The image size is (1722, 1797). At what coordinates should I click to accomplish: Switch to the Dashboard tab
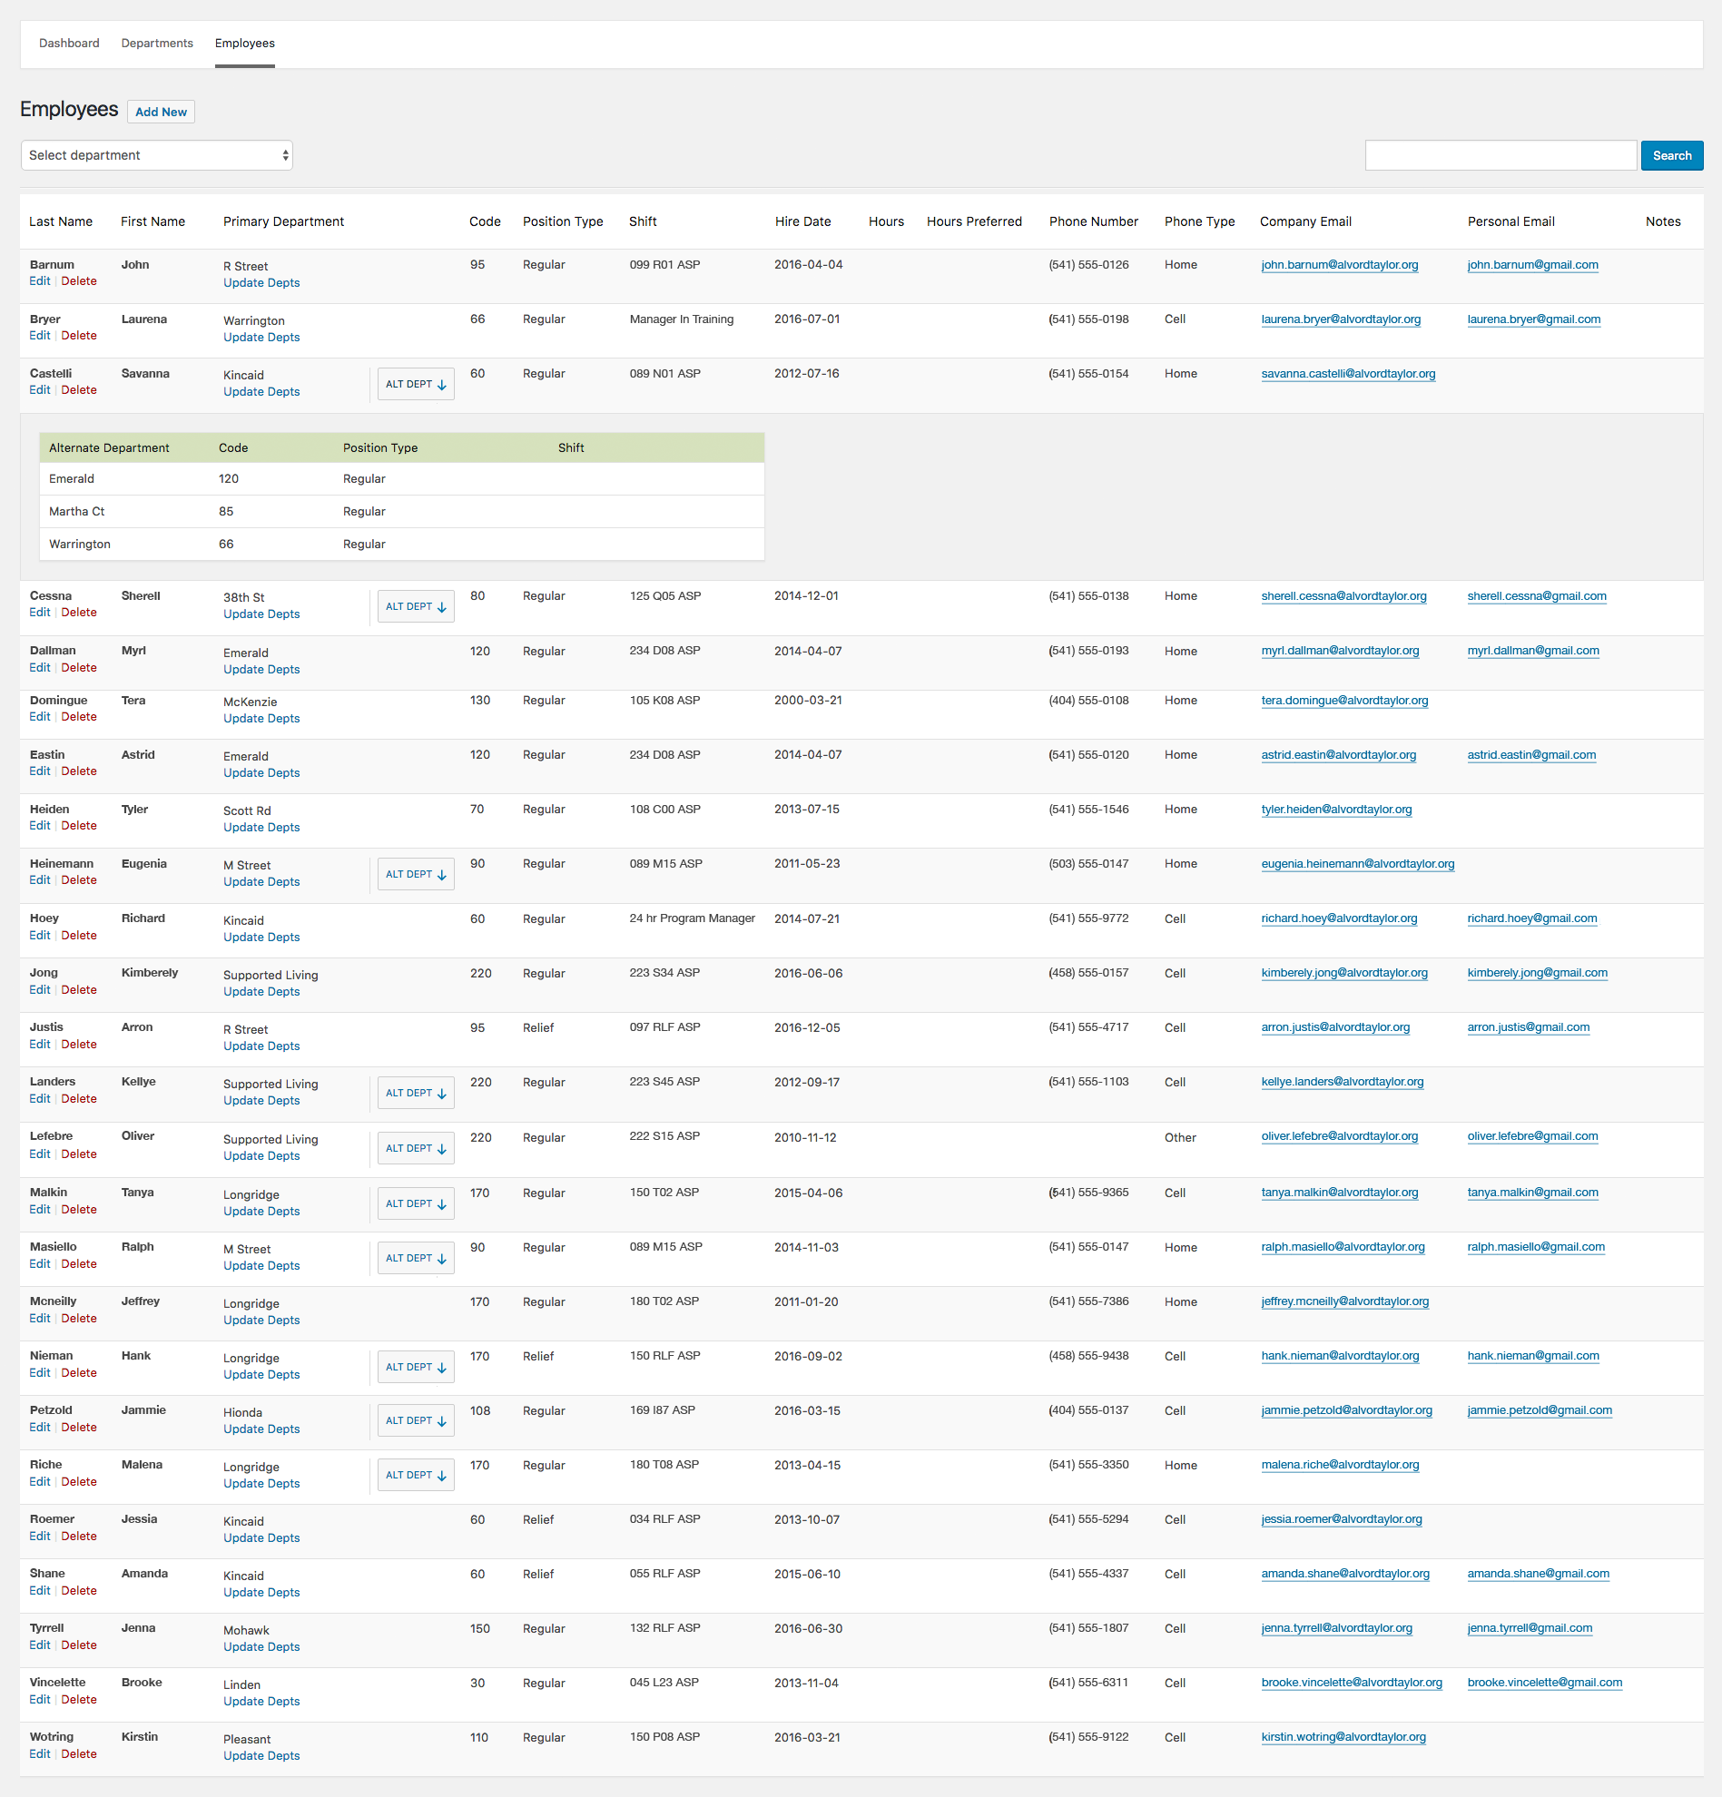(69, 43)
